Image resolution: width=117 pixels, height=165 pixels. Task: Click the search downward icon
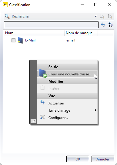[102, 17]
